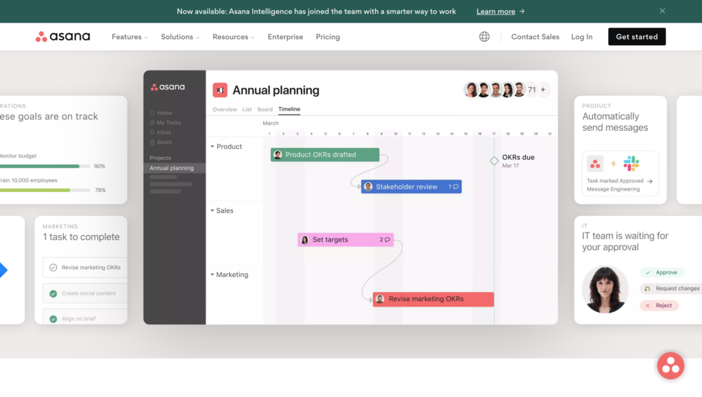Click assignee avatar on Revise marketing OKRs

(x=380, y=299)
